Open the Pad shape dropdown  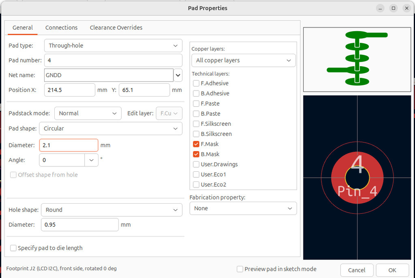(110, 128)
